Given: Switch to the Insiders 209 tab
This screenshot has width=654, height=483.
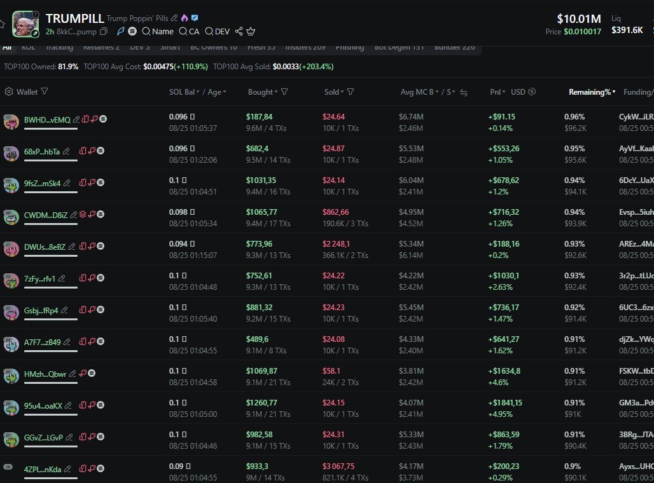Looking at the screenshot, I should [x=305, y=47].
